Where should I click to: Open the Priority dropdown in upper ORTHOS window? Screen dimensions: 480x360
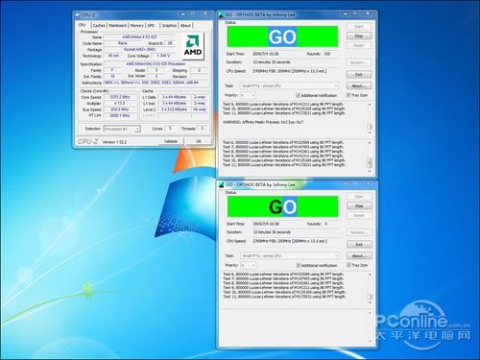pos(248,95)
